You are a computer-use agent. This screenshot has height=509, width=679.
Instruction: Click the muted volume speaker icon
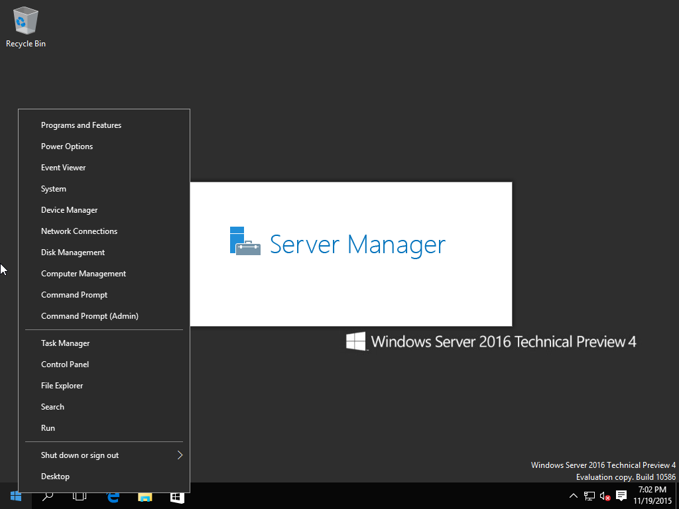(605, 496)
